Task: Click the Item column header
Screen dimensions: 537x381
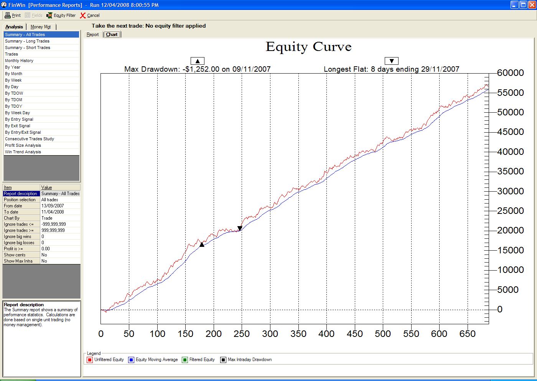Action: [21, 187]
